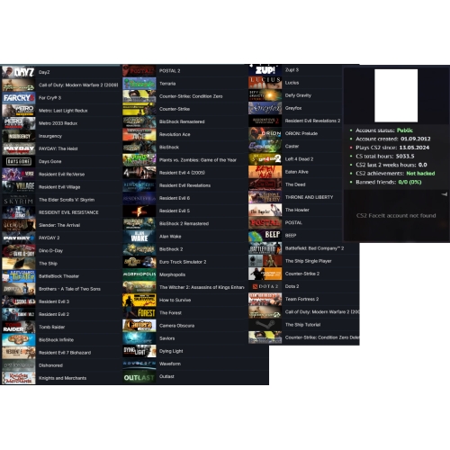Open the Team Fortress 2 thumbnail
Image resolution: width=450 pixels, height=450 pixels.
265,299
